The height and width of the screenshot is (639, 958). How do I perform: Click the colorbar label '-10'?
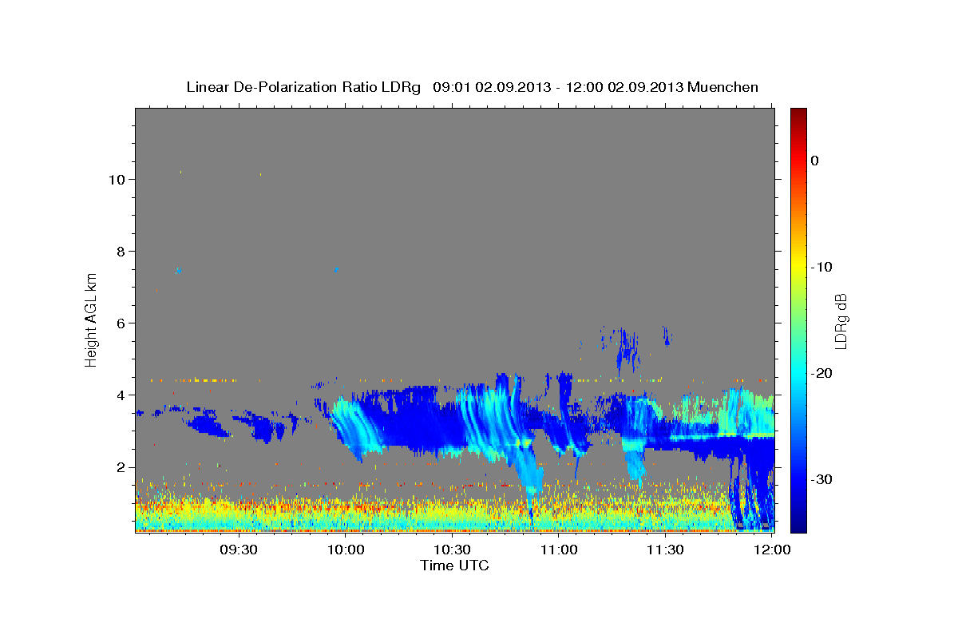pyautogui.click(x=822, y=267)
